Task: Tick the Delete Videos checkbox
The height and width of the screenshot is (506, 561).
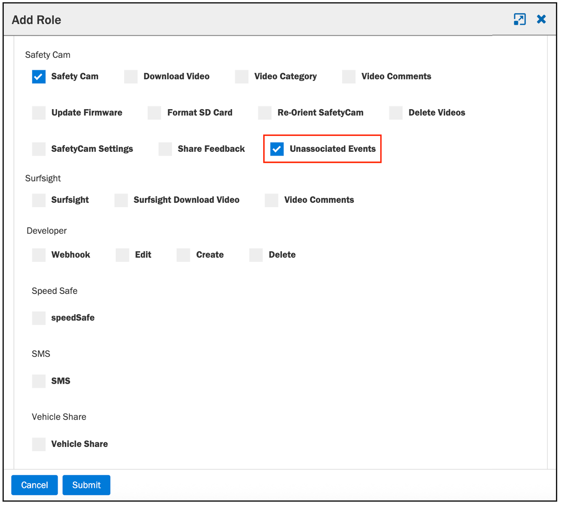Action: point(396,113)
